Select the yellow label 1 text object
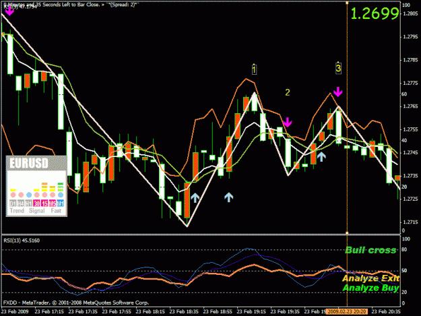421x316 pixels. [254, 69]
